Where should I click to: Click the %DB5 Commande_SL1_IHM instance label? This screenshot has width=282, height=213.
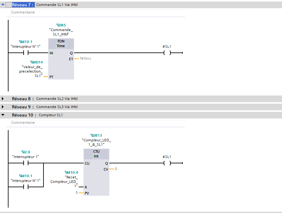coord(61,30)
